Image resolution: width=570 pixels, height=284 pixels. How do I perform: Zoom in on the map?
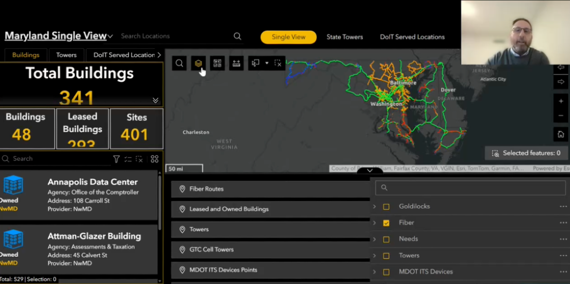(561, 101)
